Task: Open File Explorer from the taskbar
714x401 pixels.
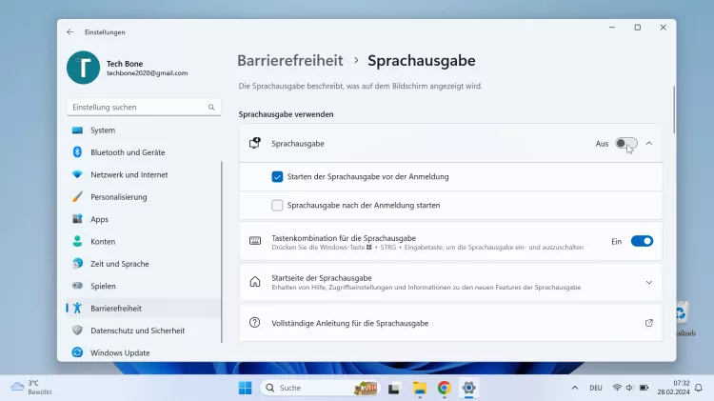Action: click(420, 389)
